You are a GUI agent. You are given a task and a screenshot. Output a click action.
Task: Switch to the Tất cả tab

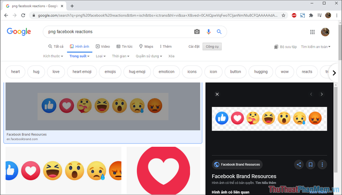pyautogui.click(x=56, y=46)
